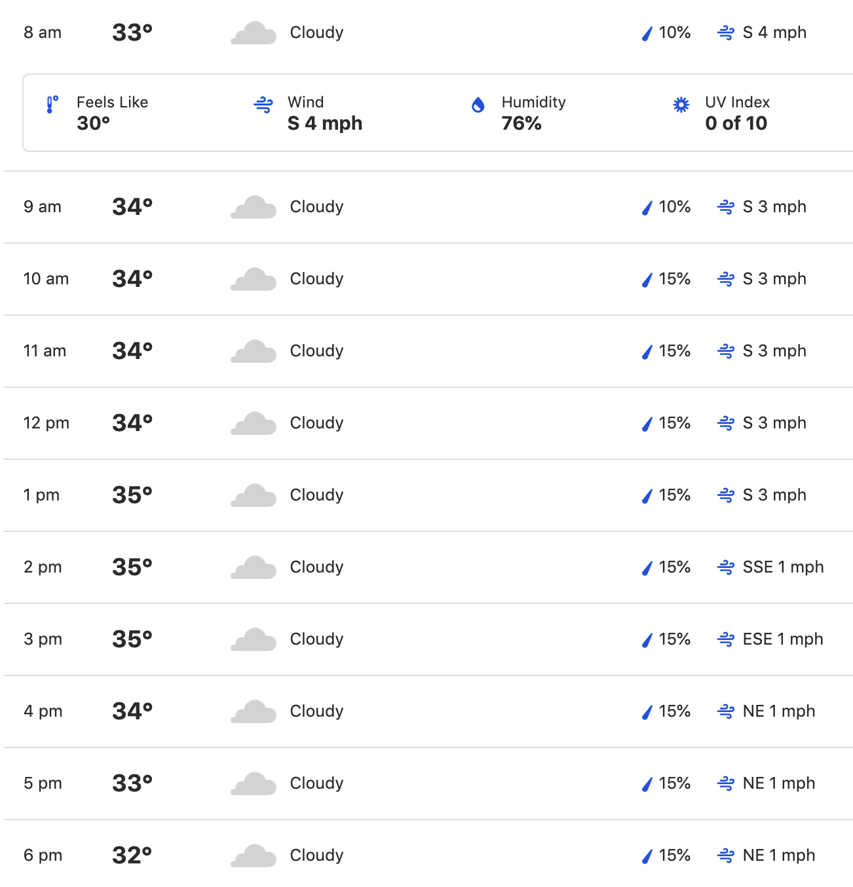Click raindrop icon in the 4 pm row
This screenshot has width=853, height=887.
[647, 712]
